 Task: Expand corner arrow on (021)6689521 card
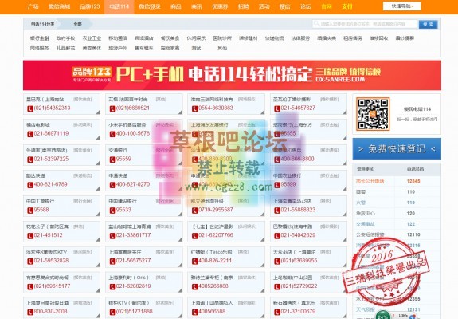coord(180,112)
